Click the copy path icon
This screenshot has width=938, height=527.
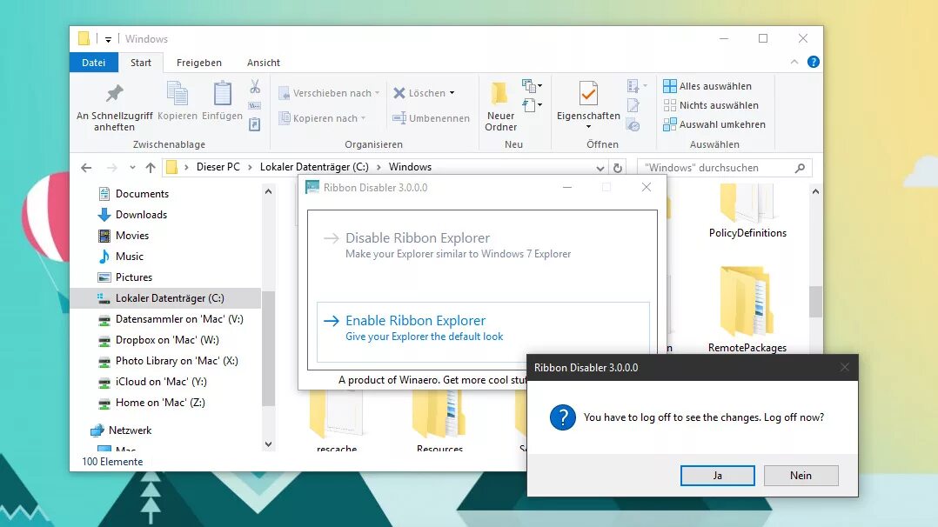tap(255, 106)
